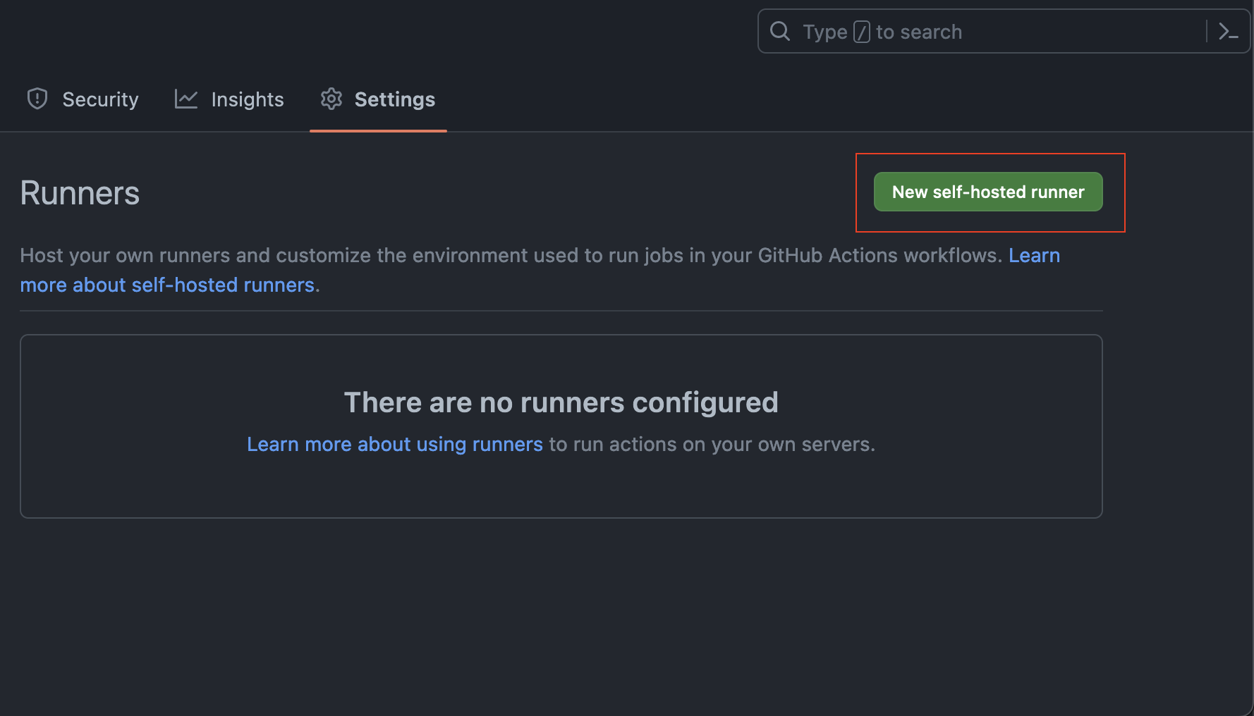Click the Runners page heading

tap(80, 193)
